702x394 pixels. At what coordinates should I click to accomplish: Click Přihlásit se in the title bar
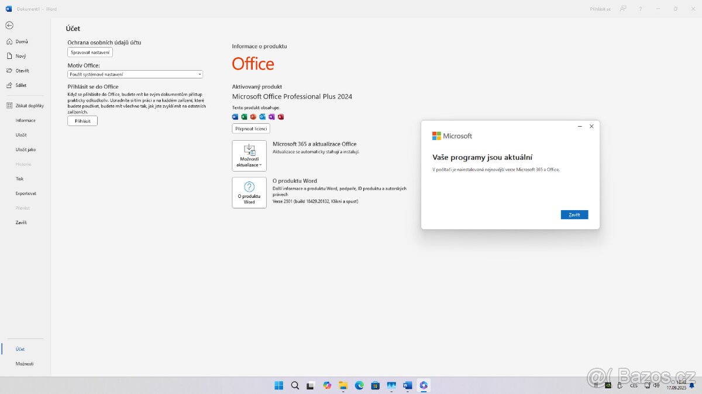(x=600, y=9)
